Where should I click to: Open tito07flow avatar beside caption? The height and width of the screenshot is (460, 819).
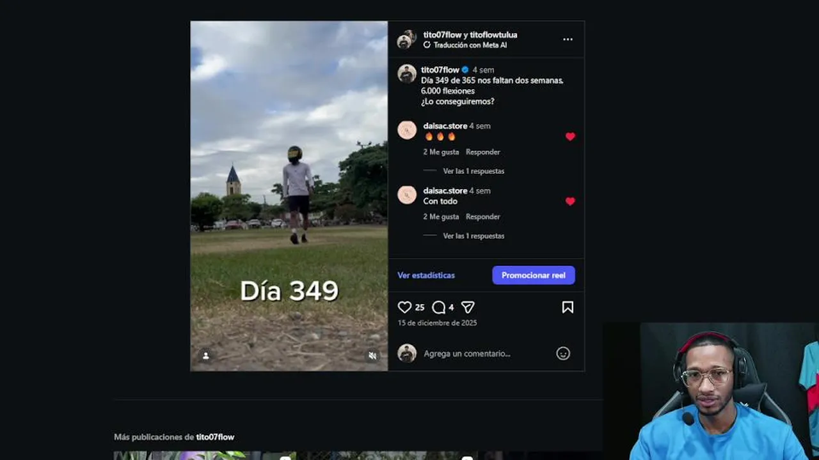(407, 73)
